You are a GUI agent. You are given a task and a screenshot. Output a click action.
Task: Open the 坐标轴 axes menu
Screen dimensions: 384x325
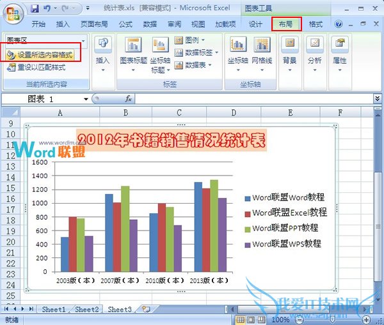(x=238, y=54)
